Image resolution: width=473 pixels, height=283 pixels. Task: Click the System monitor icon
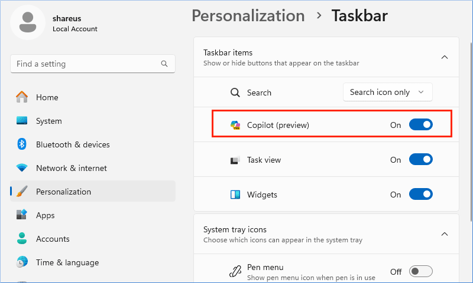pyautogui.click(x=22, y=121)
